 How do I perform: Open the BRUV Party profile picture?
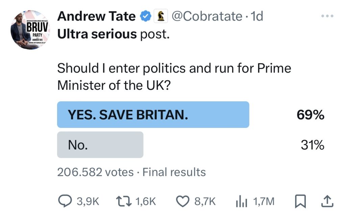point(30,30)
